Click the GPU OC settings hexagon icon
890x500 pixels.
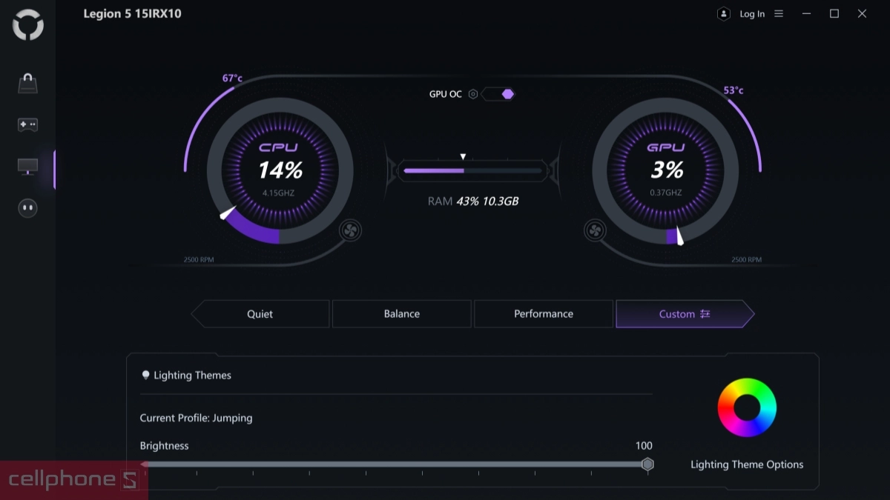[472, 94]
